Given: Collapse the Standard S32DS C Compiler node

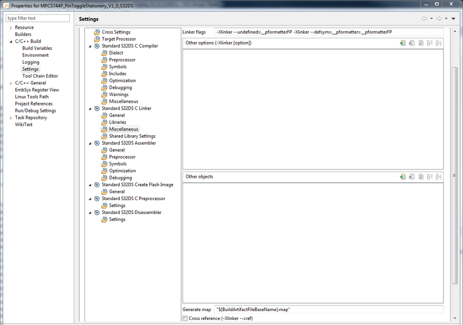Looking at the screenshot, I should pyautogui.click(x=90, y=46).
